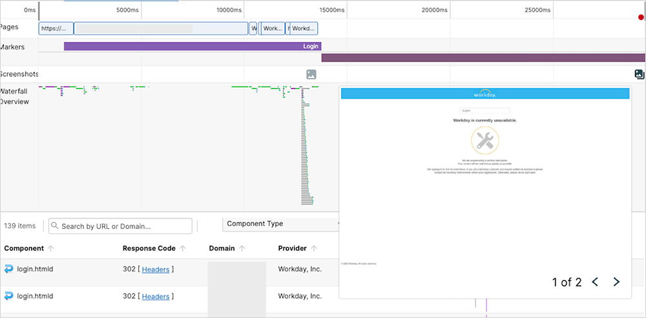Select the last Workd... page segment

click(x=304, y=28)
